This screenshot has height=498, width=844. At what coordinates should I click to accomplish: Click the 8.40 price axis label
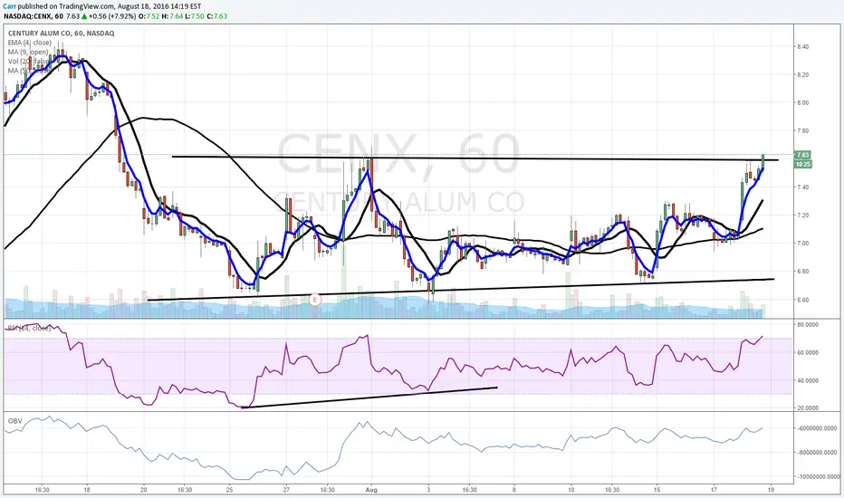tap(802, 47)
